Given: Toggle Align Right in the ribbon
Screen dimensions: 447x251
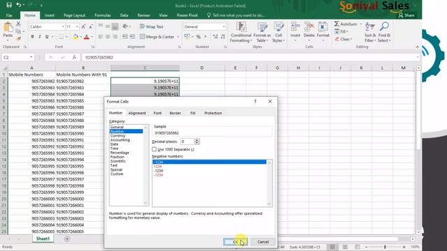Looking at the screenshot, I should click(115, 37).
